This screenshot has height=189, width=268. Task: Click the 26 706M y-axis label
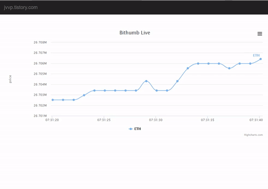(x=40, y=63)
